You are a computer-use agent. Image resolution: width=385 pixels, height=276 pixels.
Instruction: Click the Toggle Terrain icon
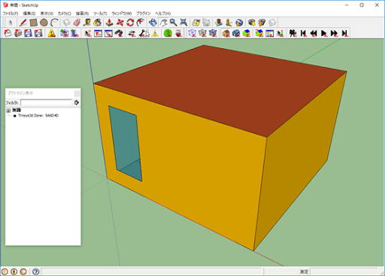point(206,23)
